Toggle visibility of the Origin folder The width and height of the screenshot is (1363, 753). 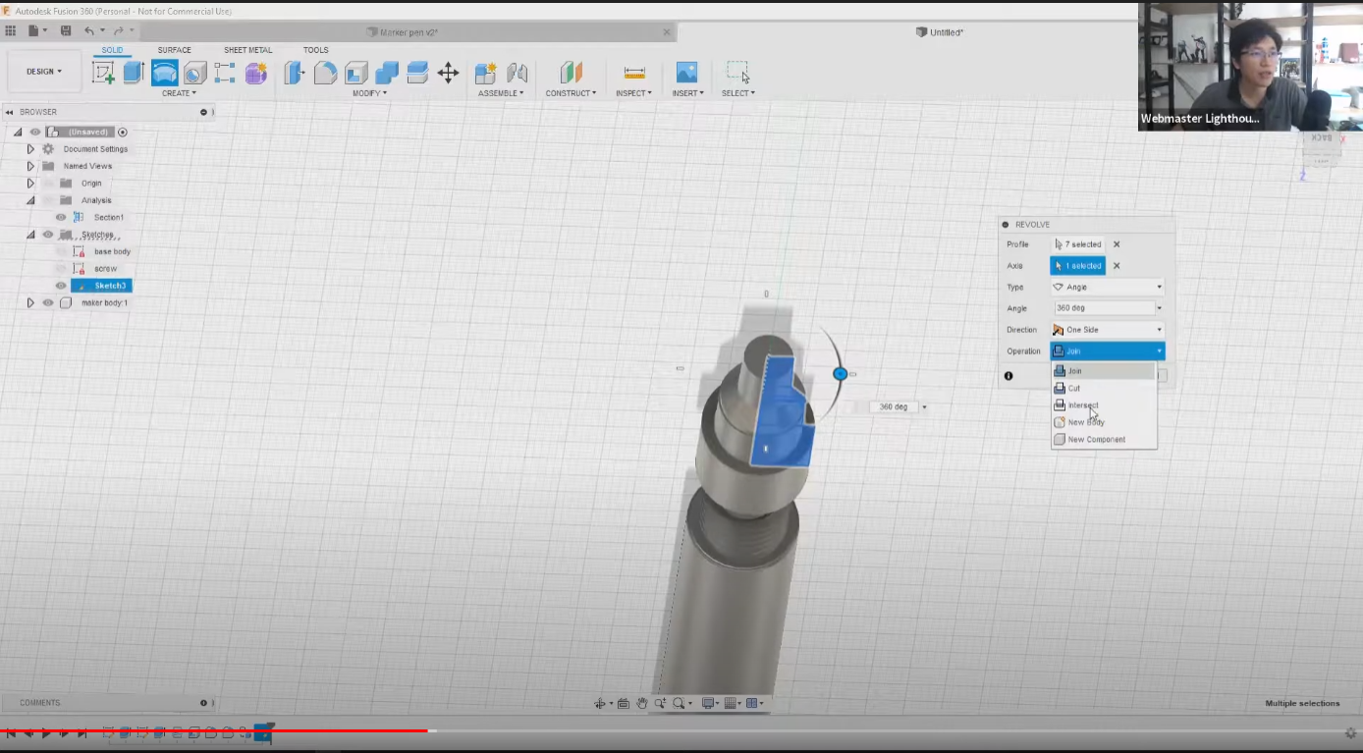(47, 184)
